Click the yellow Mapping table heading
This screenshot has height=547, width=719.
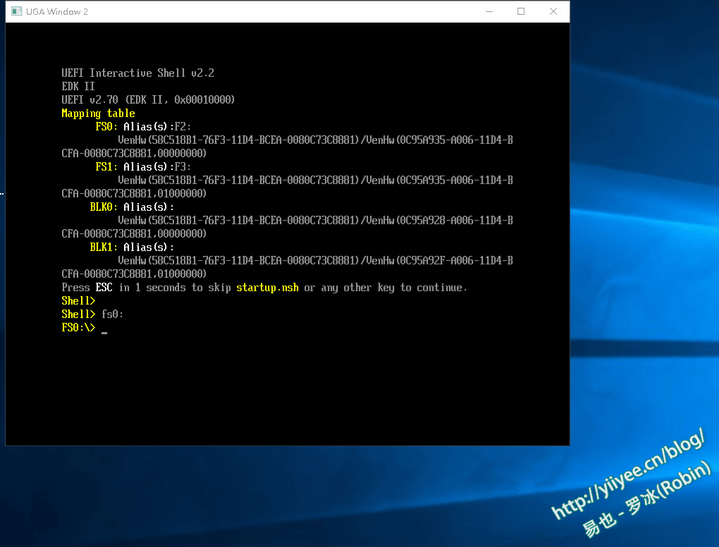pyautogui.click(x=97, y=113)
